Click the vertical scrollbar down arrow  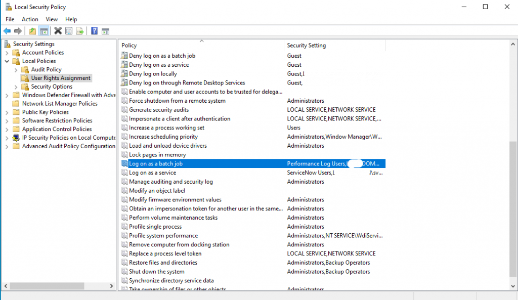[513, 286]
